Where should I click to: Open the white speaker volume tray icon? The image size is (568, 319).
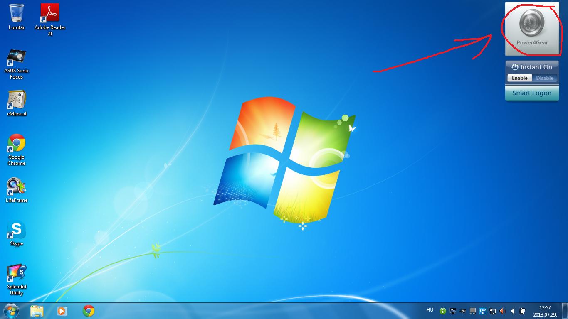pos(513,311)
